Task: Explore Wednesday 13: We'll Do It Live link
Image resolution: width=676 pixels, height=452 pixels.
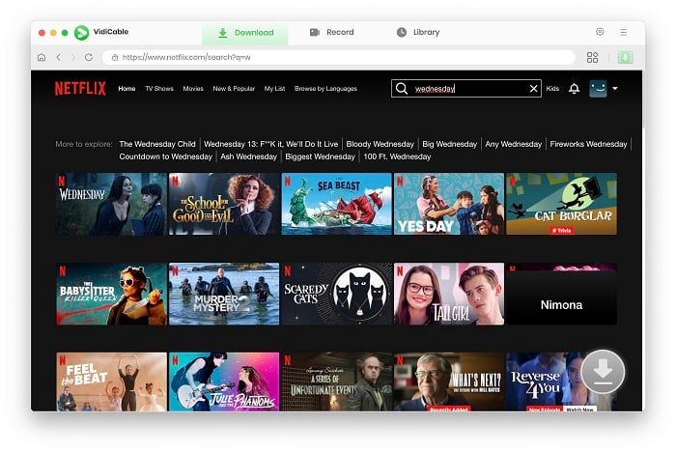Action: [x=270, y=144]
